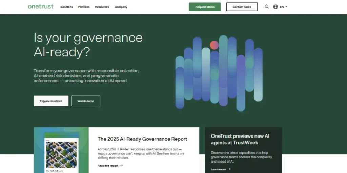This screenshot has height=173, width=347.
Task: Expand the EN language dropdown arrow
Action: pos(286,7)
